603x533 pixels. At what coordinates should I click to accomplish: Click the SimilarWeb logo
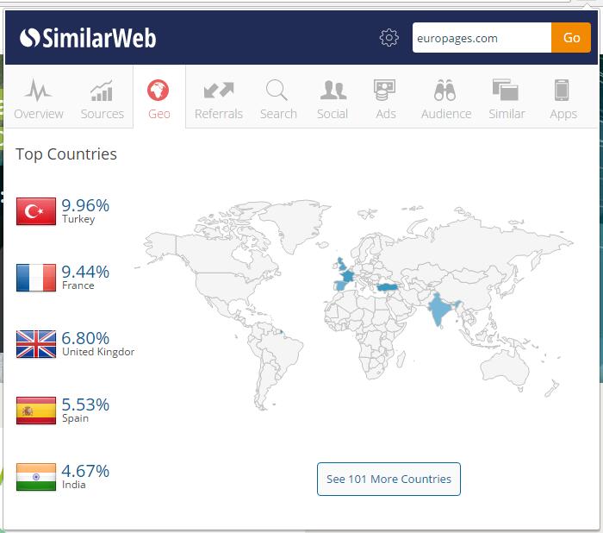click(x=88, y=38)
